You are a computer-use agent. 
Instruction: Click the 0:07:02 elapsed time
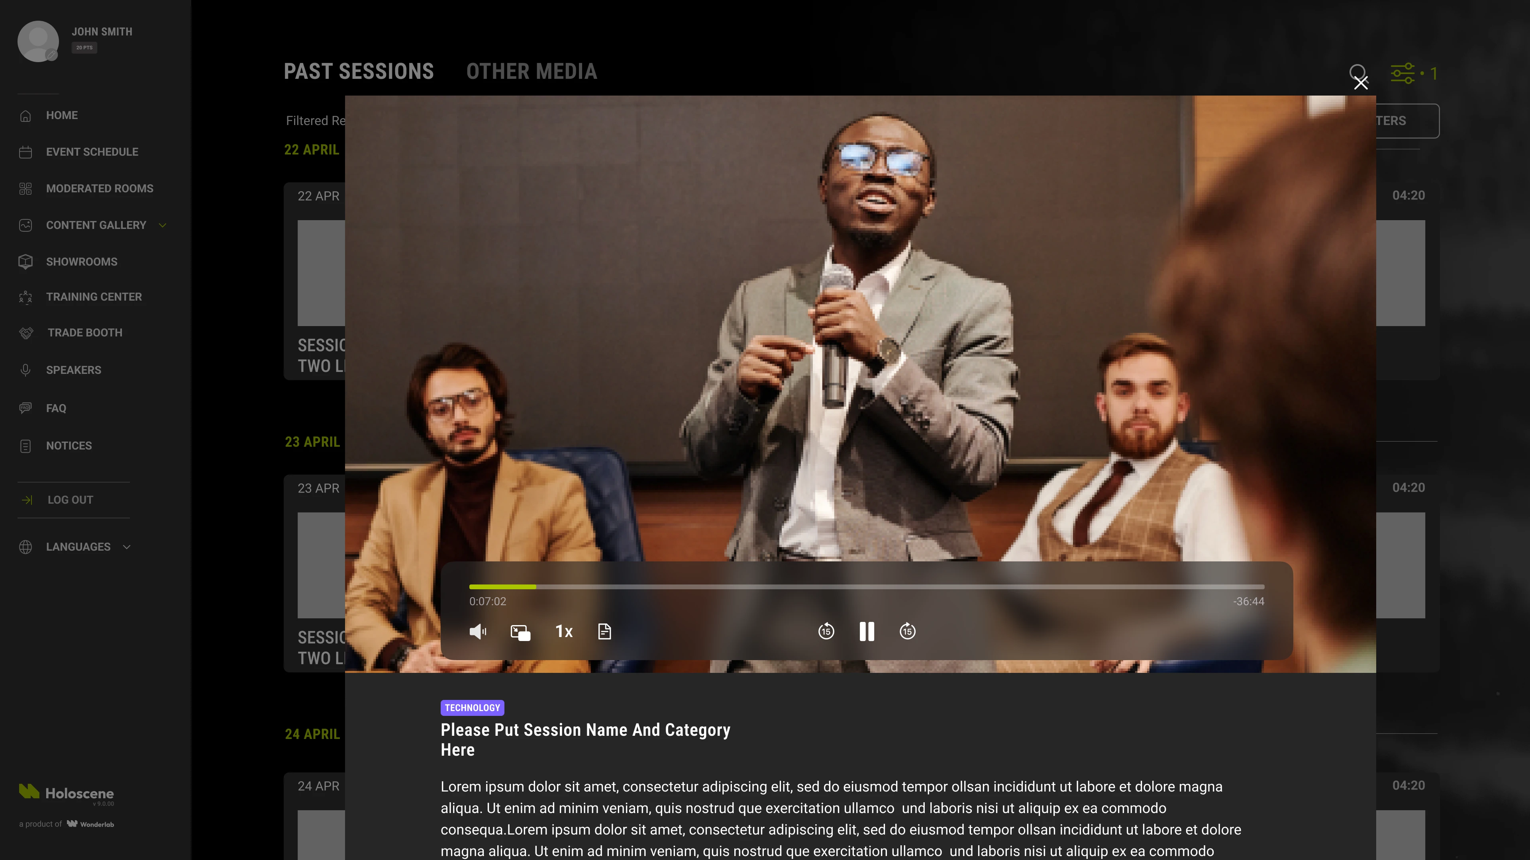pos(488,601)
